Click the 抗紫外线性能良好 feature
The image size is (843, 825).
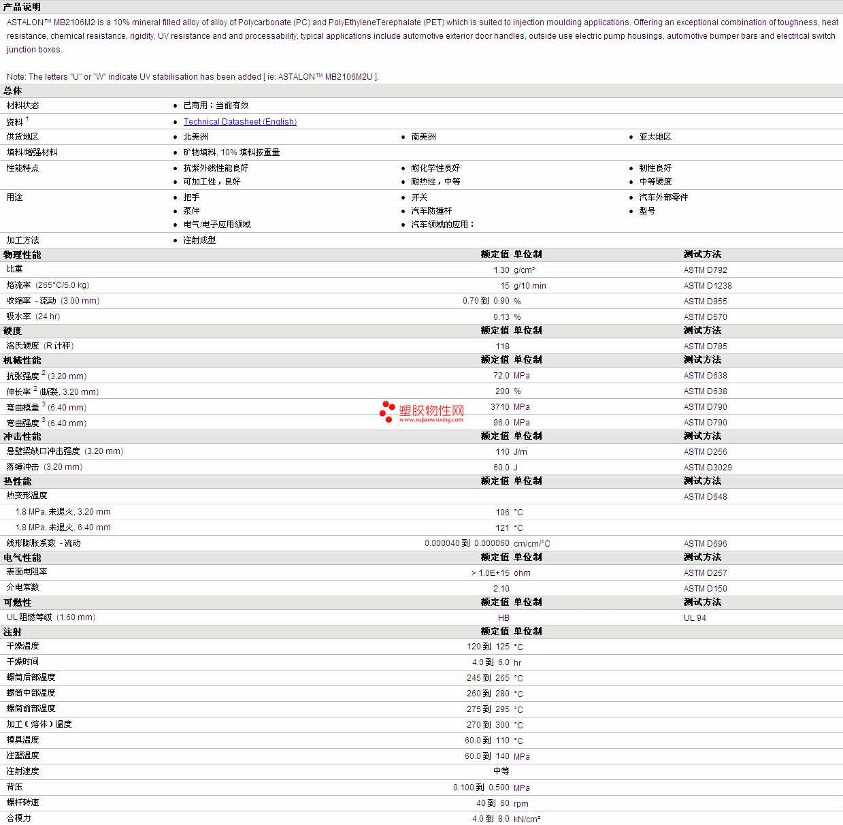click(x=216, y=168)
